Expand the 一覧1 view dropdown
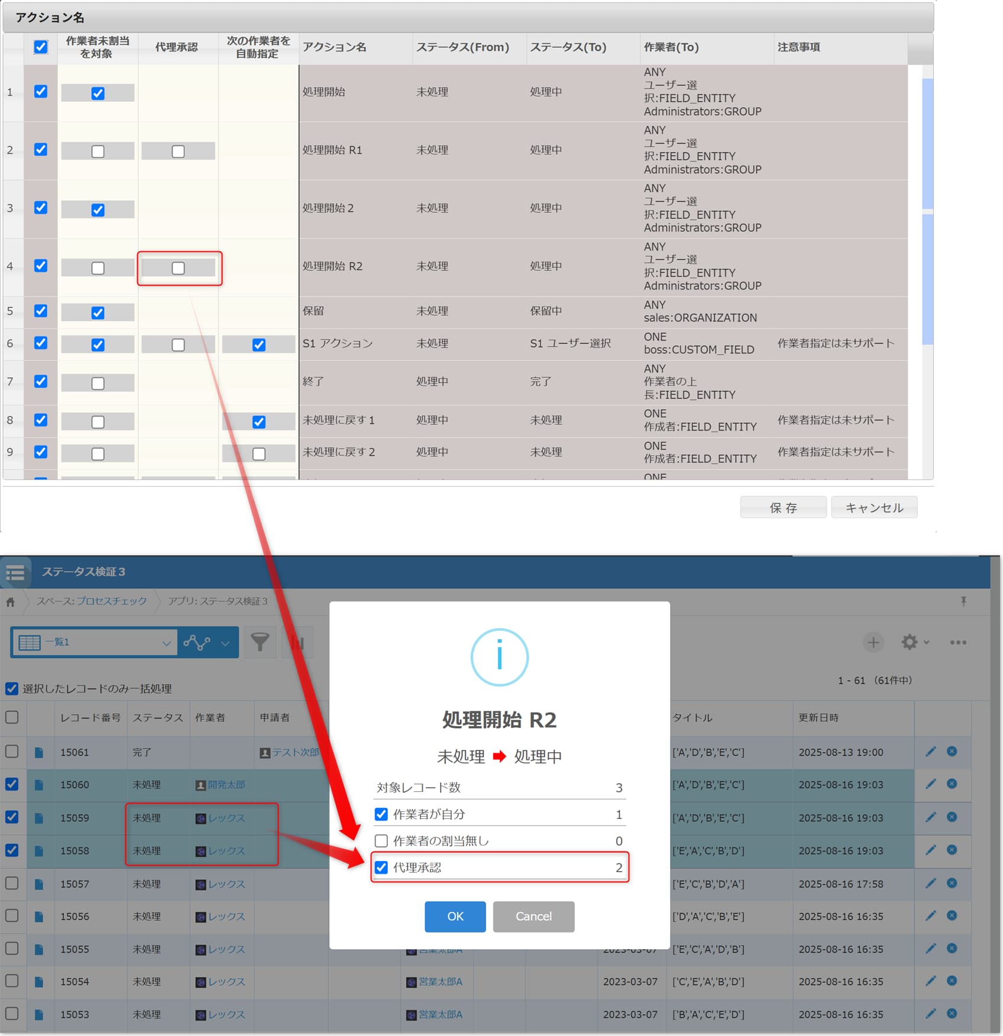 pos(166,643)
